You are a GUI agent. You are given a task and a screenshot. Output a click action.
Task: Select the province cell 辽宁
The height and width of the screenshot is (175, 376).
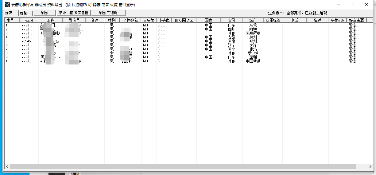coord(232,45)
